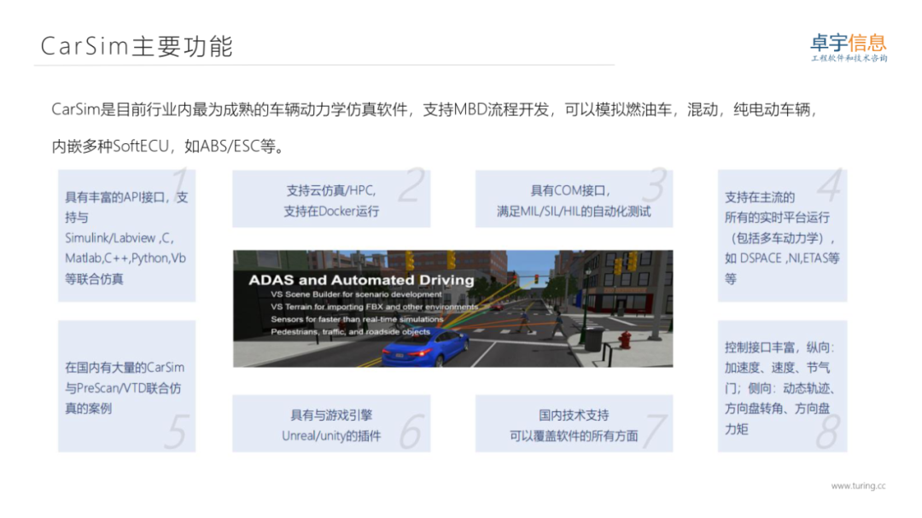
Task: Click the text "如 DSPACE ,NI,ETAS等"
Action: tap(781, 258)
